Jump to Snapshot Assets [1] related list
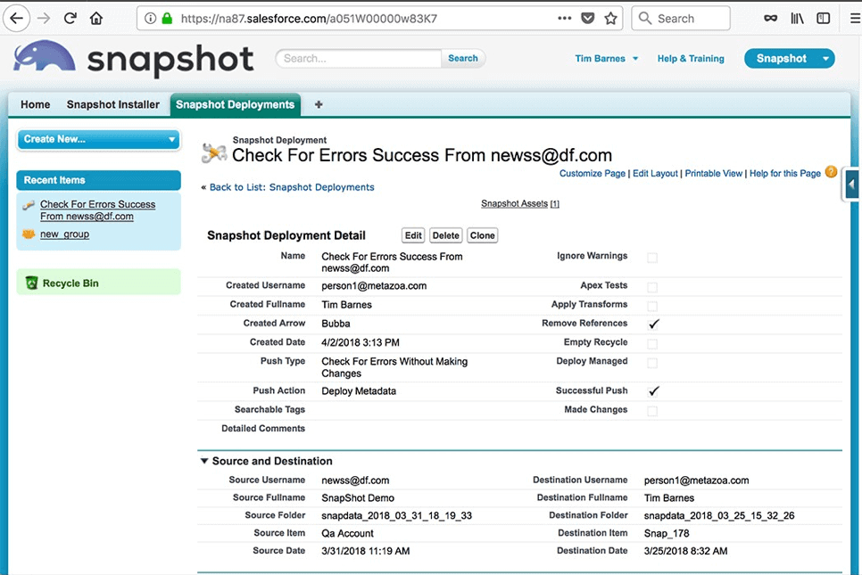862x575 pixels. [519, 203]
